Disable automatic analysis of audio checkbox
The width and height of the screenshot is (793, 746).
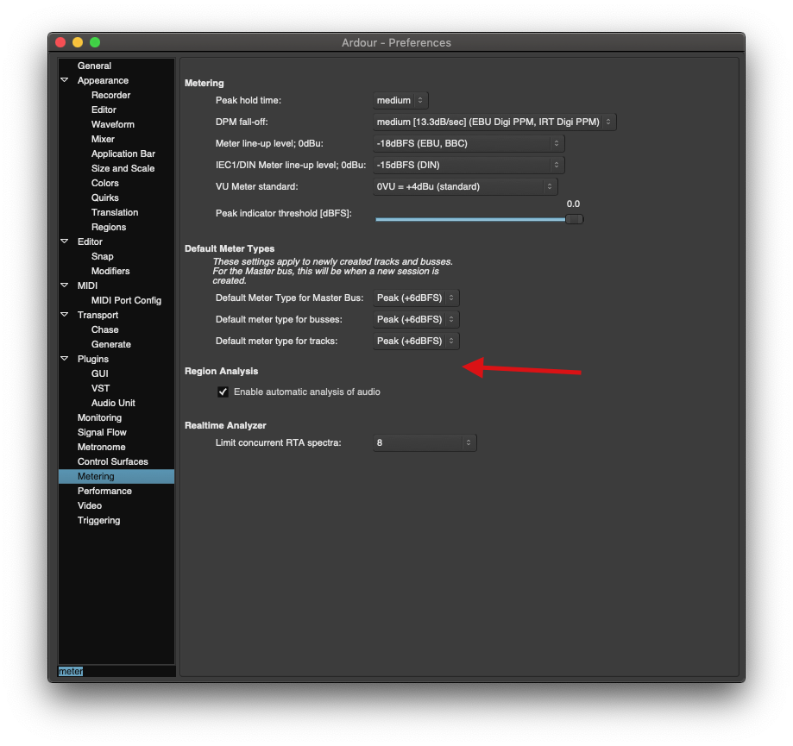click(224, 392)
